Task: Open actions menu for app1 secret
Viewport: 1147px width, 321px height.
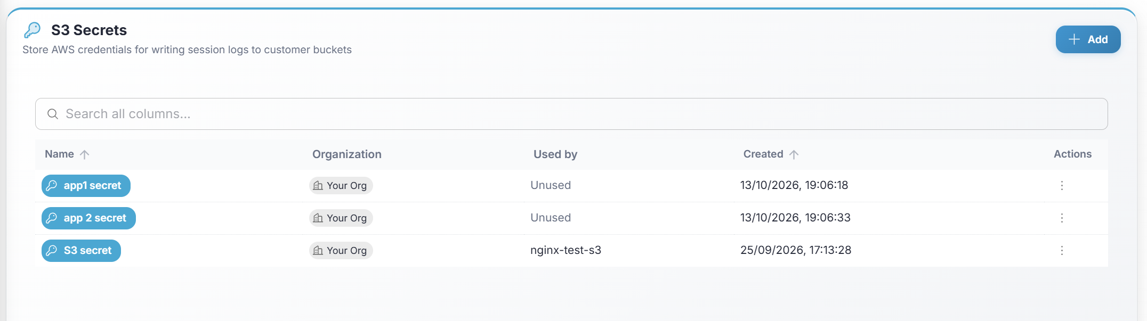Action: (x=1061, y=185)
